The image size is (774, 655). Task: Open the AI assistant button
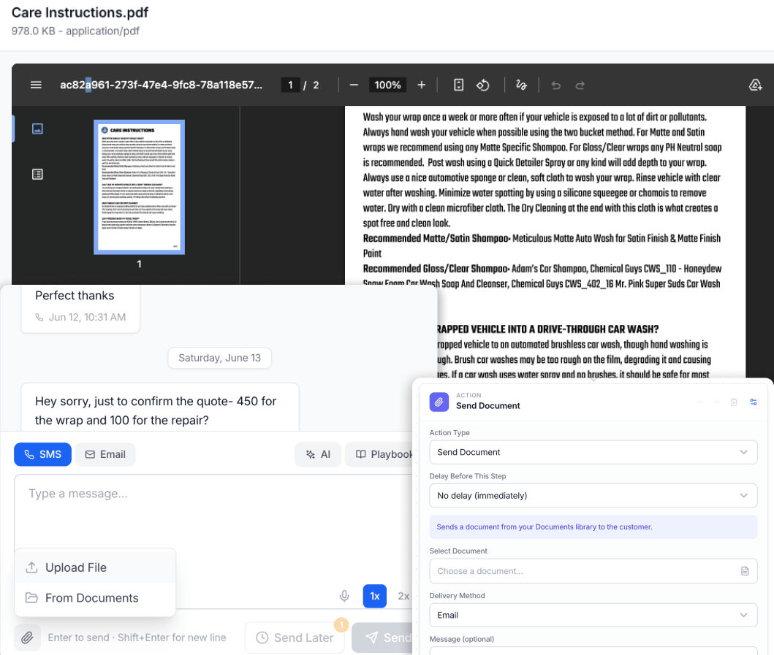(318, 454)
